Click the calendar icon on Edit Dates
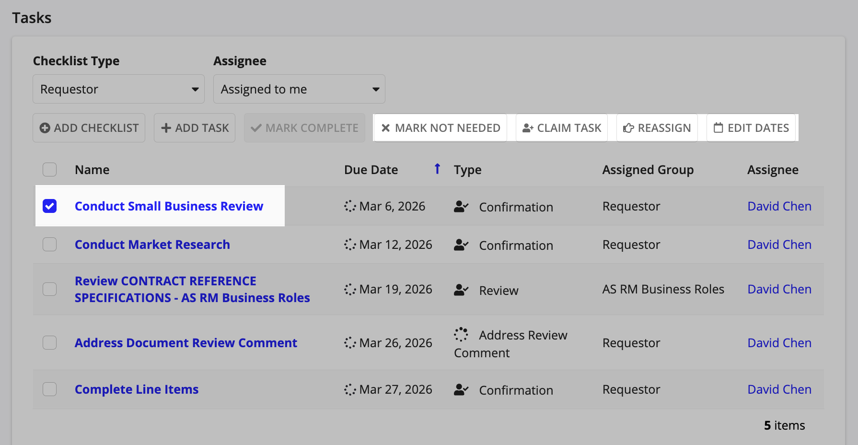Image resolution: width=858 pixels, height=445 pixels. coord(718,128)
